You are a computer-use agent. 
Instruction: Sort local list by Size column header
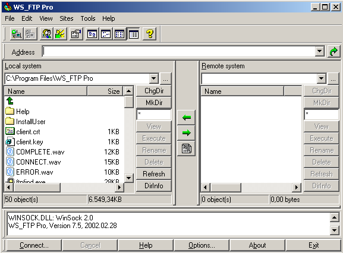coord(105,91)
